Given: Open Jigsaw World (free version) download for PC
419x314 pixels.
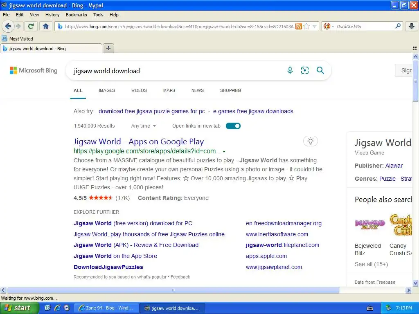Looking at the screenshot, I should pyautogui.click(x=133, y=223).
